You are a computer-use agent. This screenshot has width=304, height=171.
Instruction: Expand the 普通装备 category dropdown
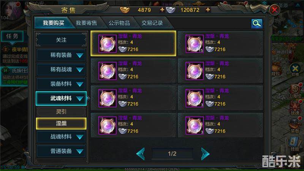[x=61, y=151]
